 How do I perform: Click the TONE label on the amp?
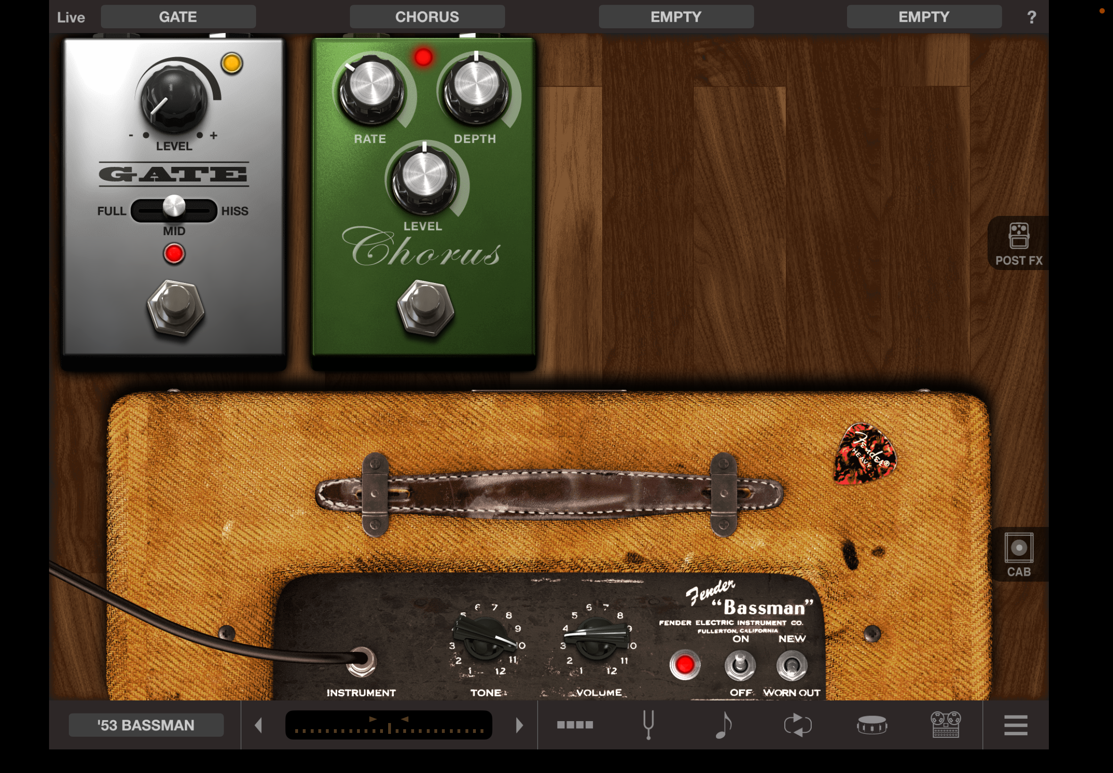click(x=486, y=692)
